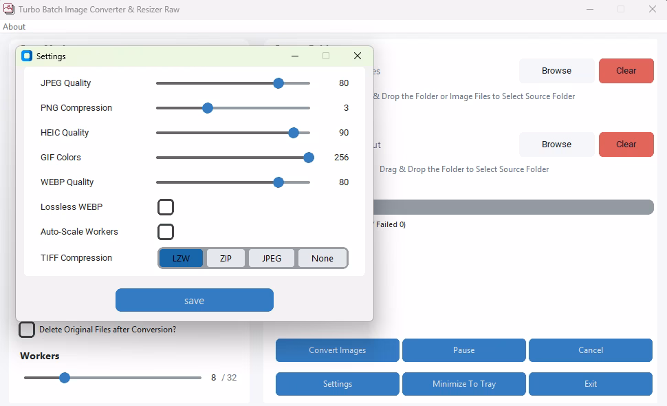The image size is (667, 406).
Task: Select ZIP TIFF compression
Action: pyautogui.click(x=226, y=258)
